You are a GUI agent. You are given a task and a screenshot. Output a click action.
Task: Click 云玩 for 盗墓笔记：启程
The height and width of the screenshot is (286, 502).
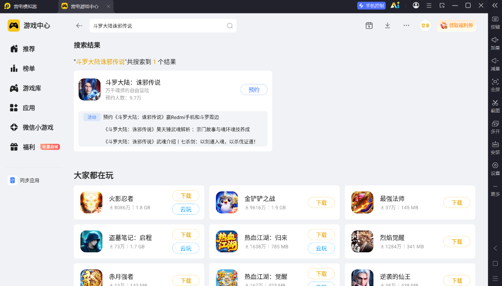[x=186, y=248]
